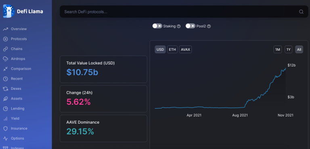Set chart range to 1M
The image size is (310, 149).
pos(278,50)
